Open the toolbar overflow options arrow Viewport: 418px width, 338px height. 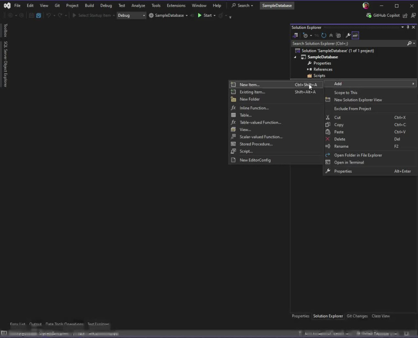coord(230,17)
